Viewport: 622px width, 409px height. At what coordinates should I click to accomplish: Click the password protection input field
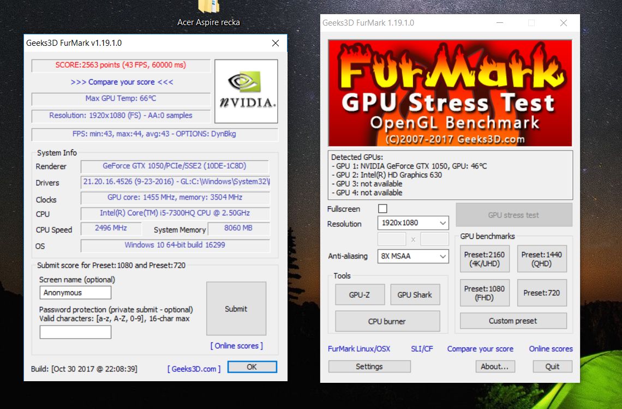click(x=75, y=332)
